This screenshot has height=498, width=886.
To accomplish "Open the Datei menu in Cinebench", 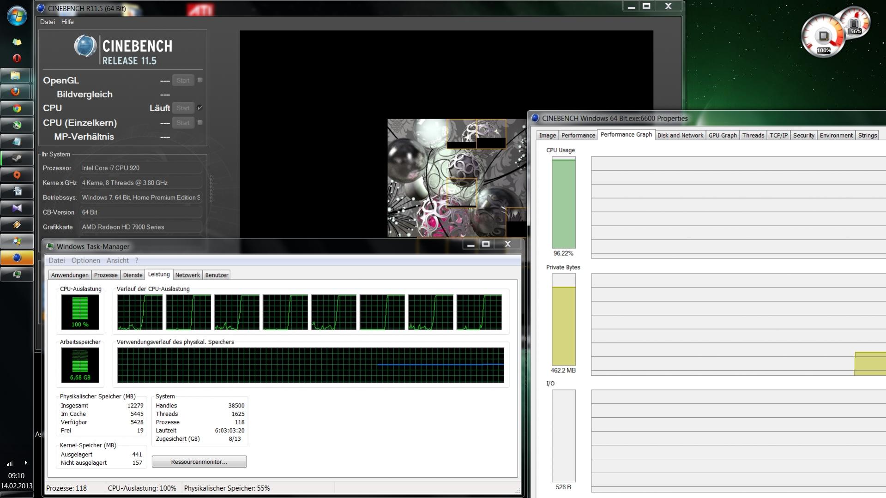I will (x=47, y=22).
